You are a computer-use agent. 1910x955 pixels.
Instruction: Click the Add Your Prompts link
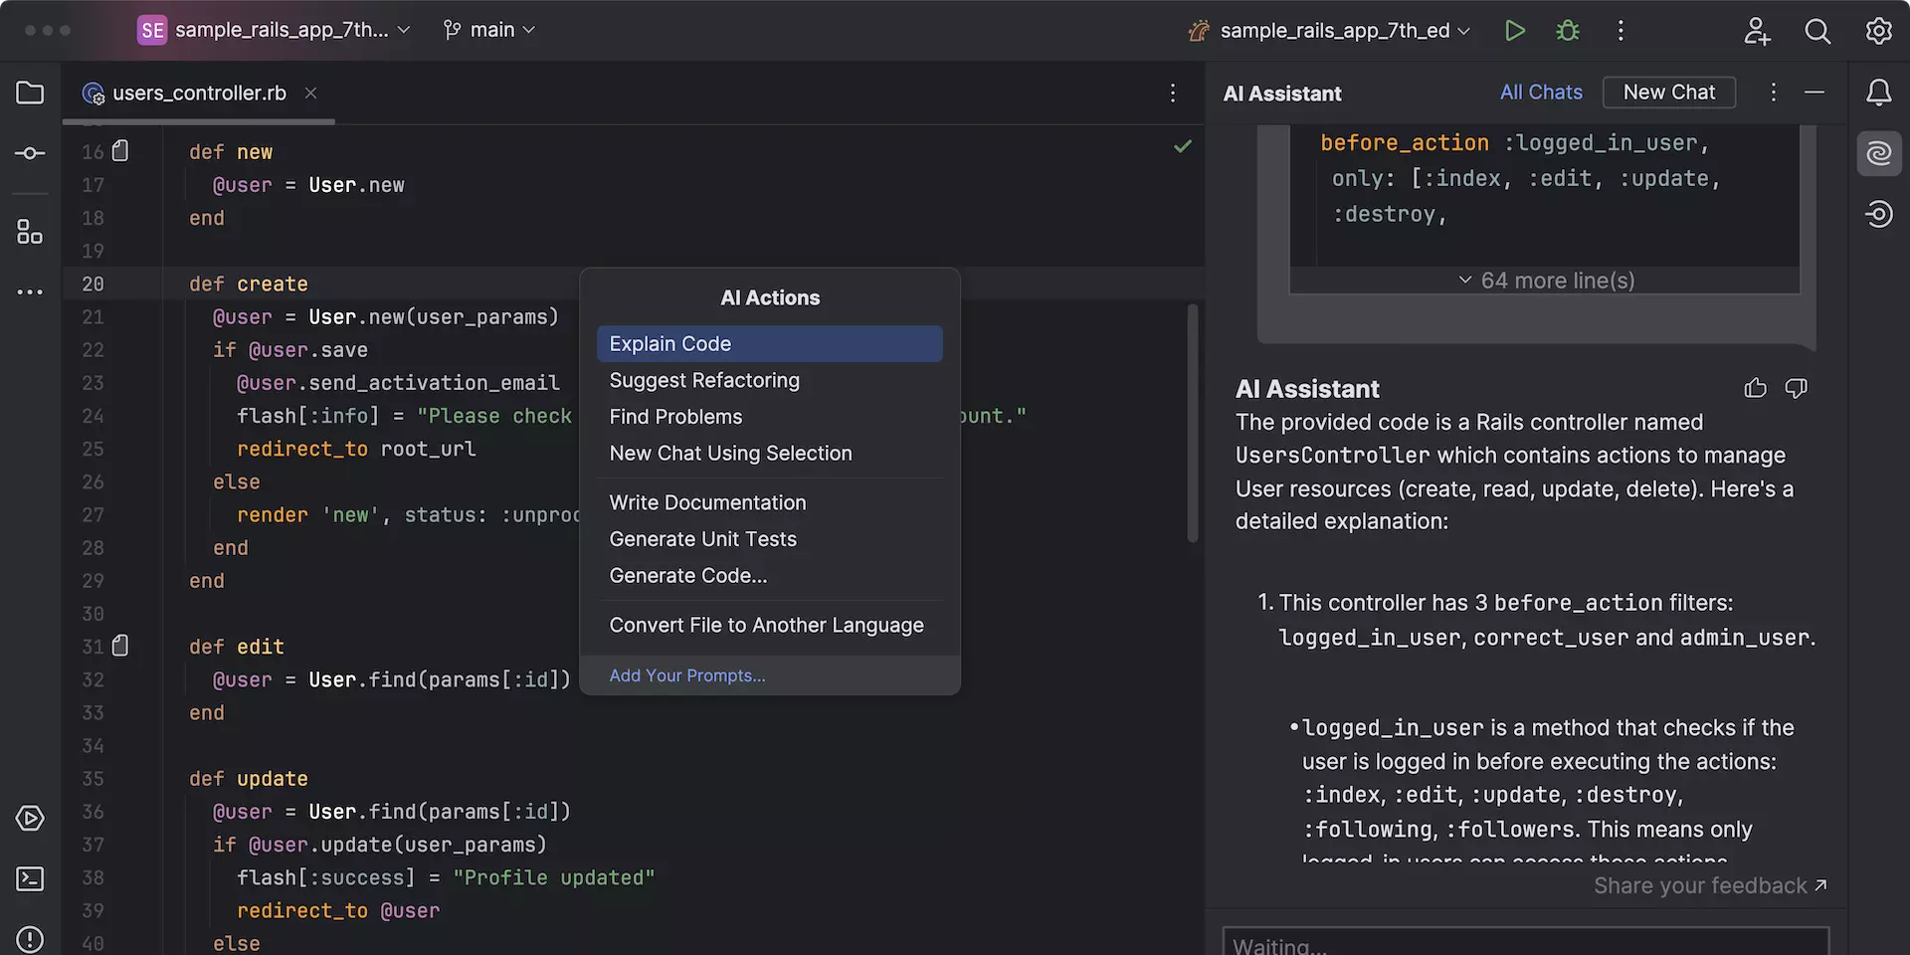[x=687, y=675]
